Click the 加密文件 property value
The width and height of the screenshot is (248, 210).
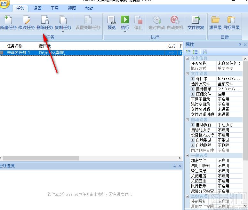[229, 160]
